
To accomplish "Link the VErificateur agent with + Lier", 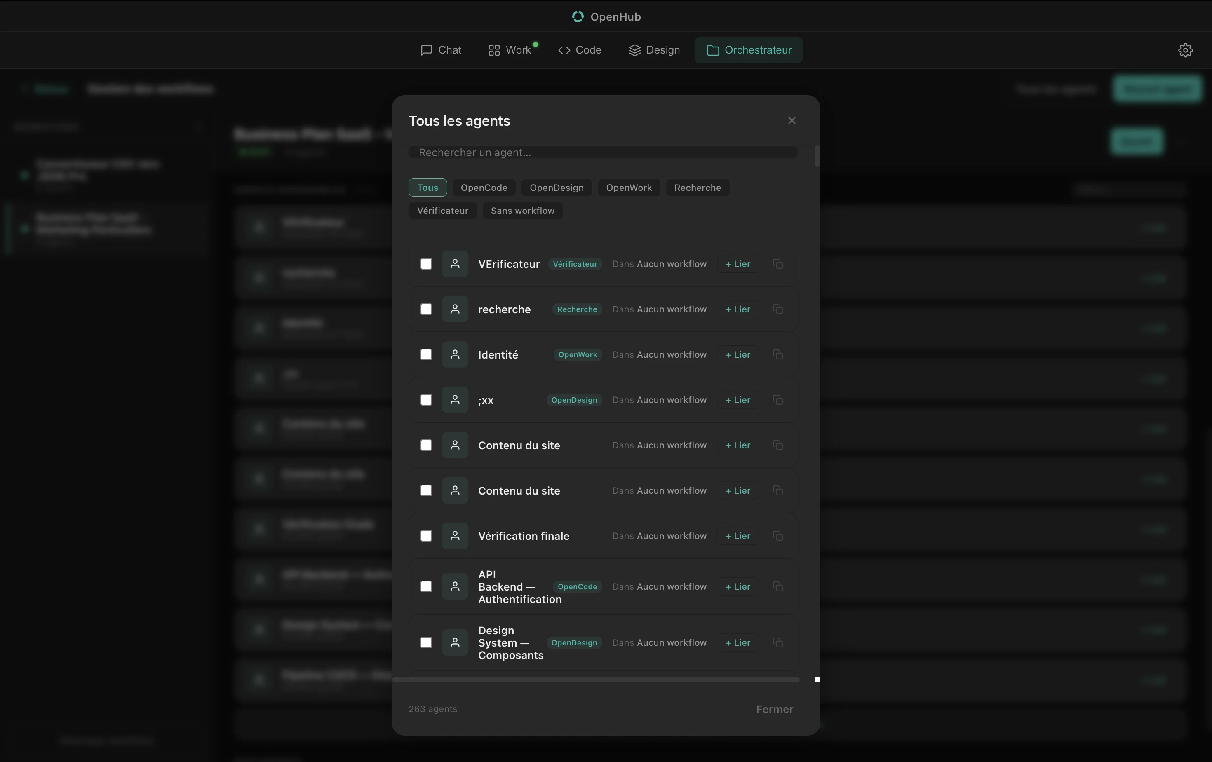I will [x=738, y=264].
